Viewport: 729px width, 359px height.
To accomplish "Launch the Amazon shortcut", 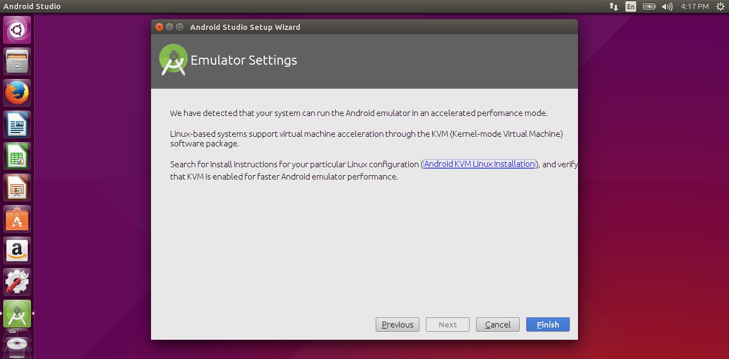I will pos(17,250).
